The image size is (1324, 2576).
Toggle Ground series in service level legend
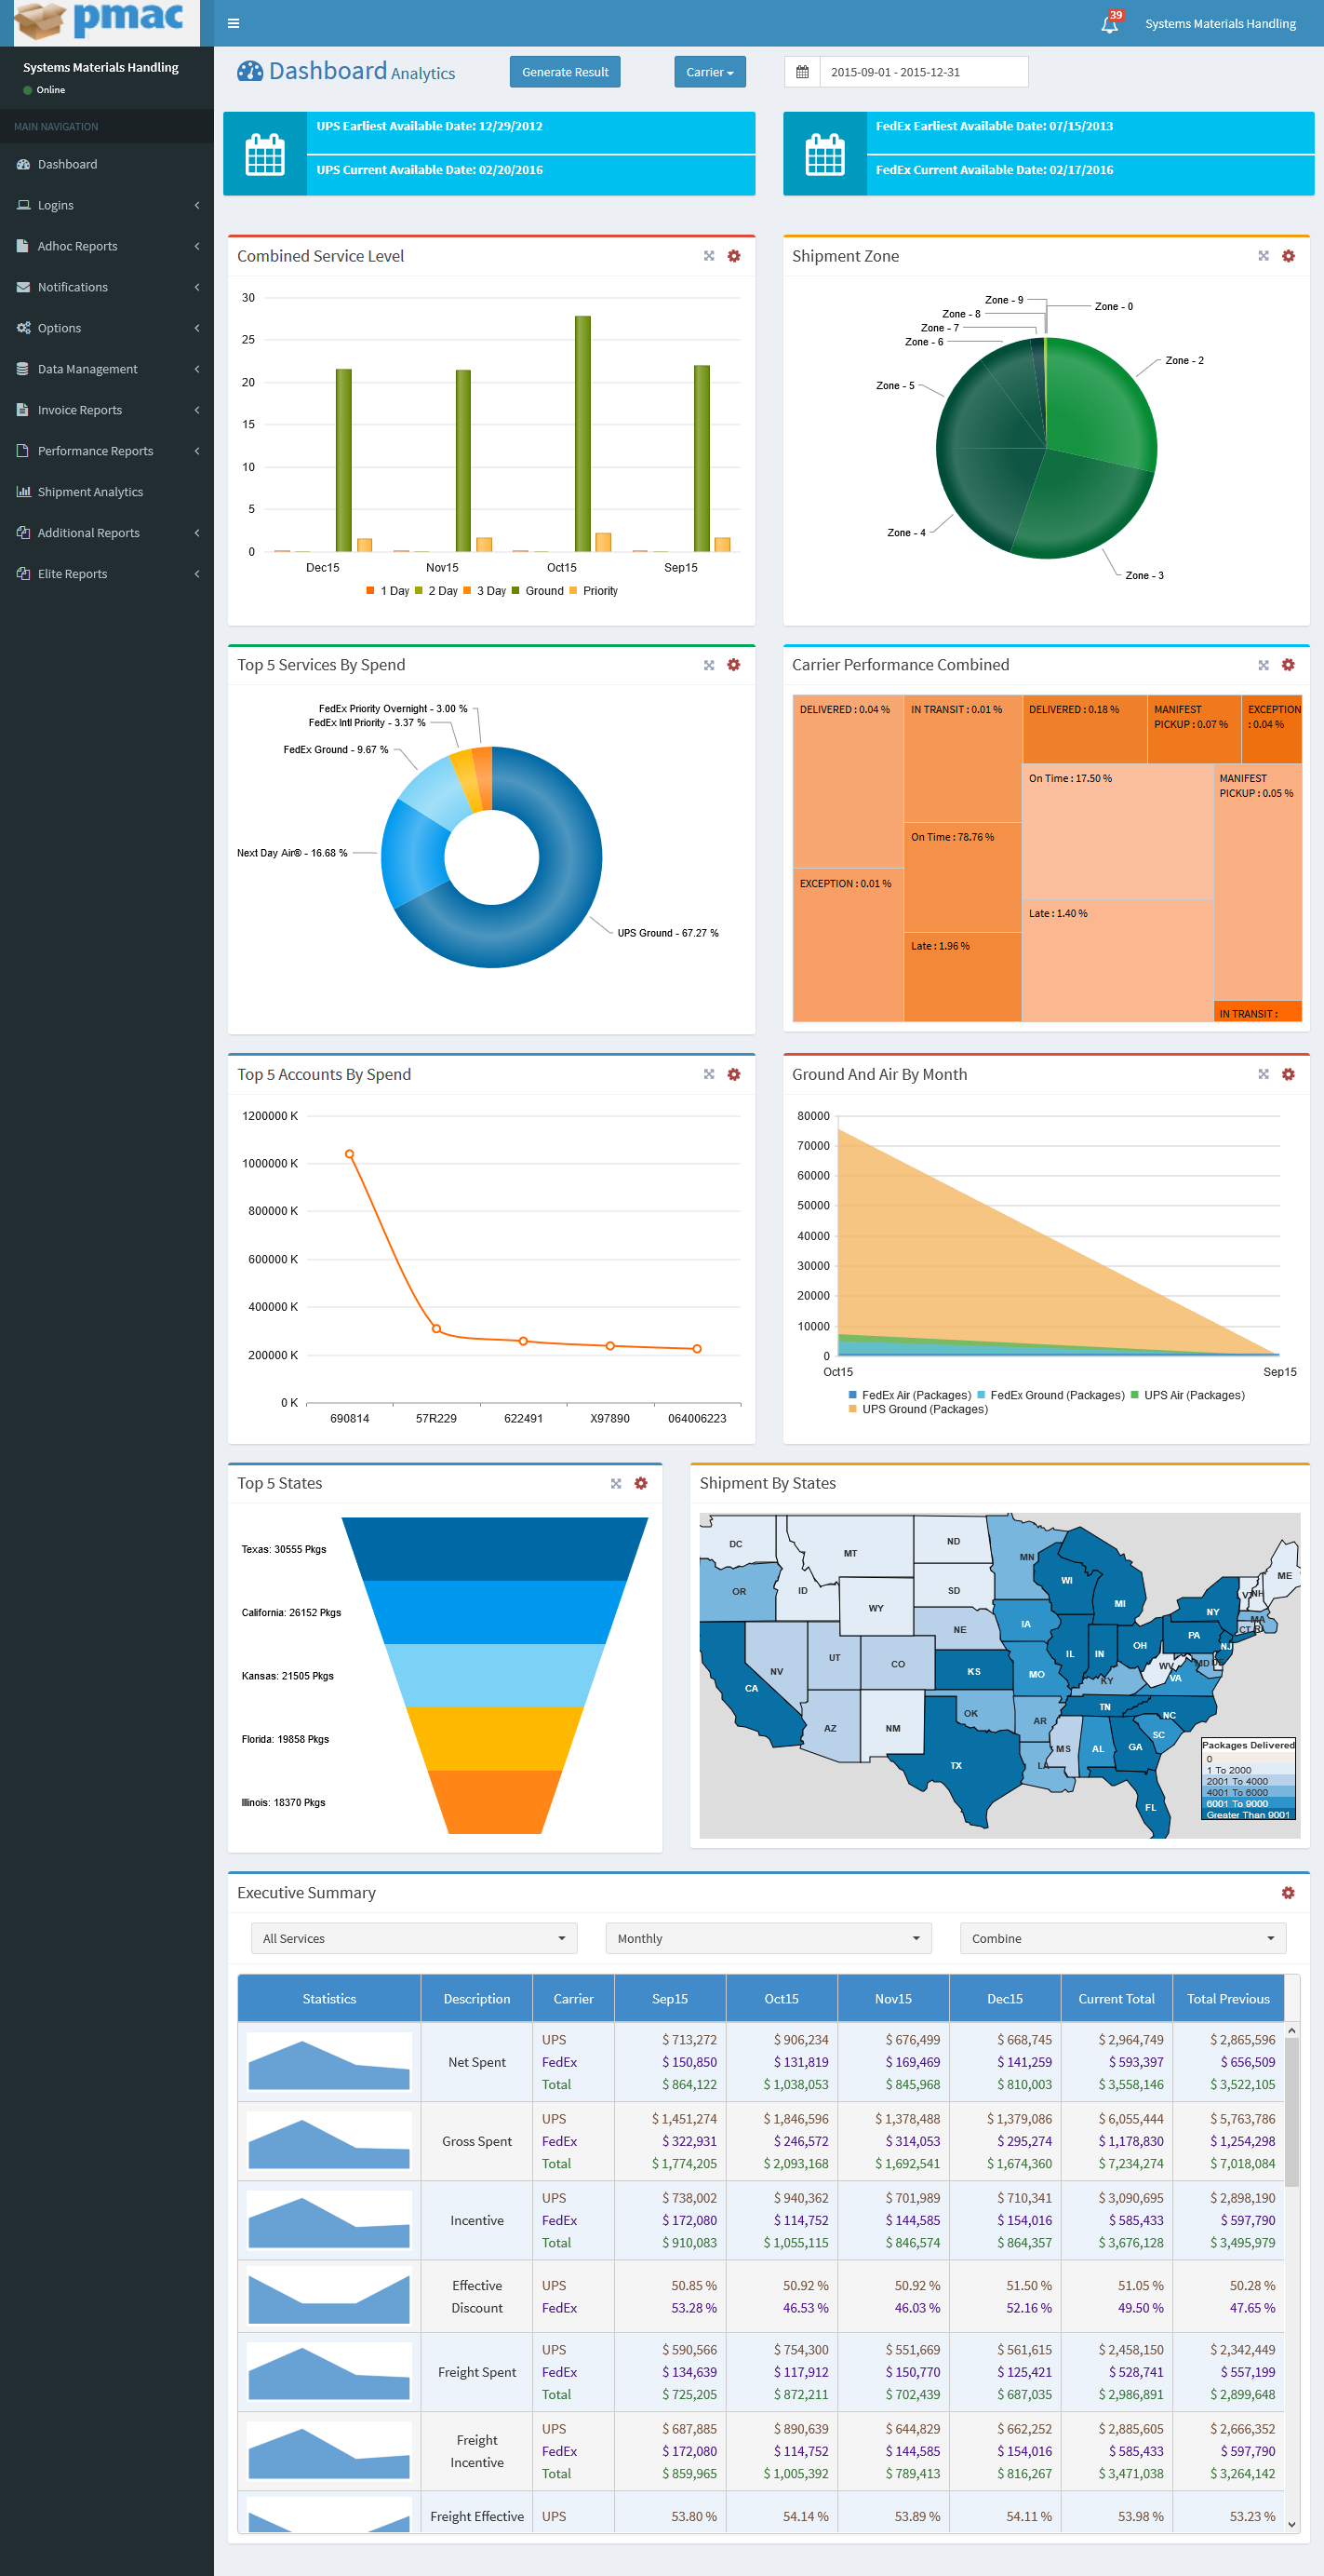pyautogui.click(x=538, y=591)
